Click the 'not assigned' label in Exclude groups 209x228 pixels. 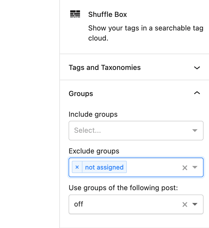[x=104, y=167]
